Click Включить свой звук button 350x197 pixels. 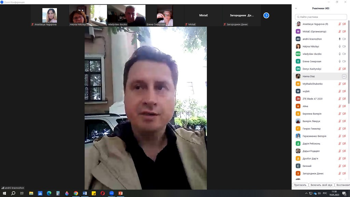[321, 185]
